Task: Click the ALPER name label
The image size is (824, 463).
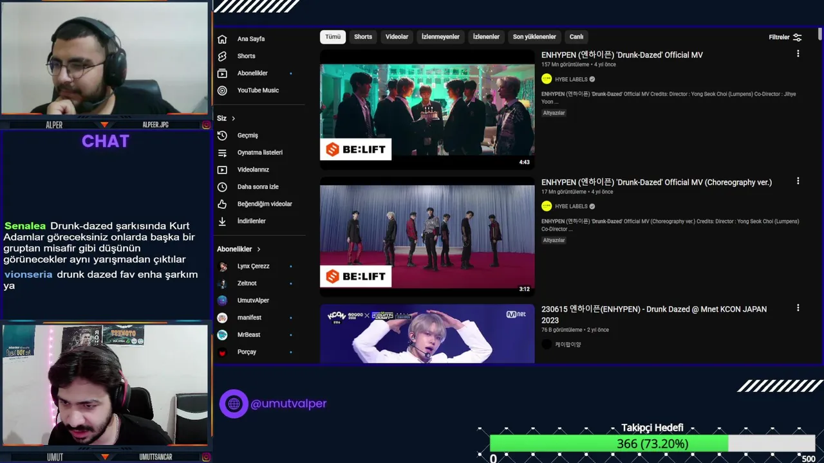Action: tap(54, 125)
